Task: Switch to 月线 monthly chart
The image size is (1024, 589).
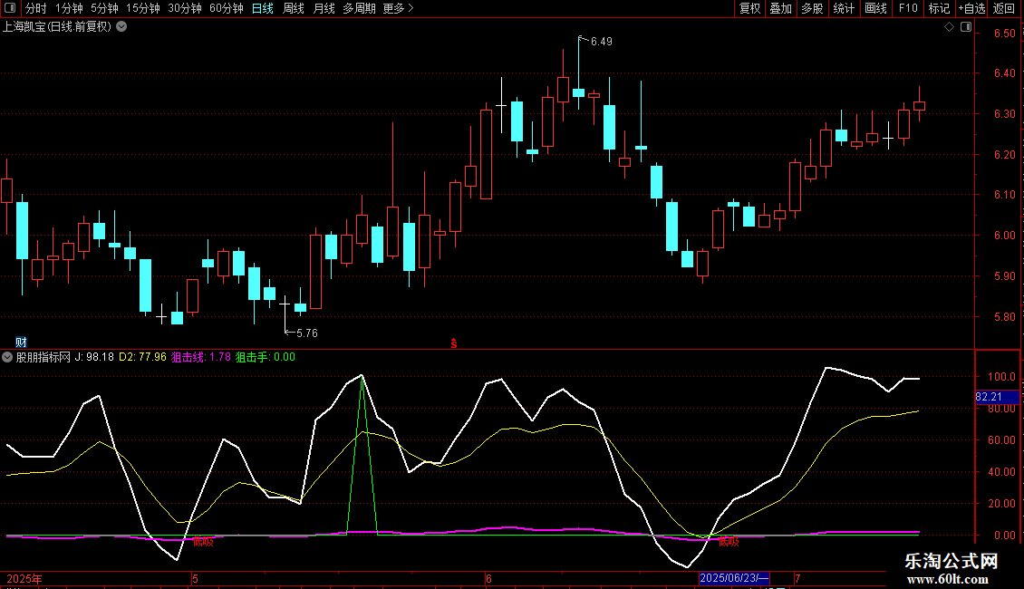Action: click(324, 8)
